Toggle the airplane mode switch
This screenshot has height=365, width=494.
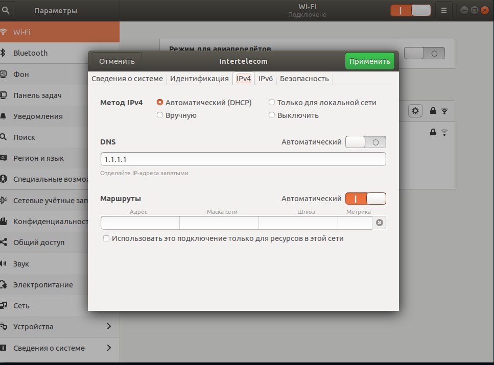(424, 53)
